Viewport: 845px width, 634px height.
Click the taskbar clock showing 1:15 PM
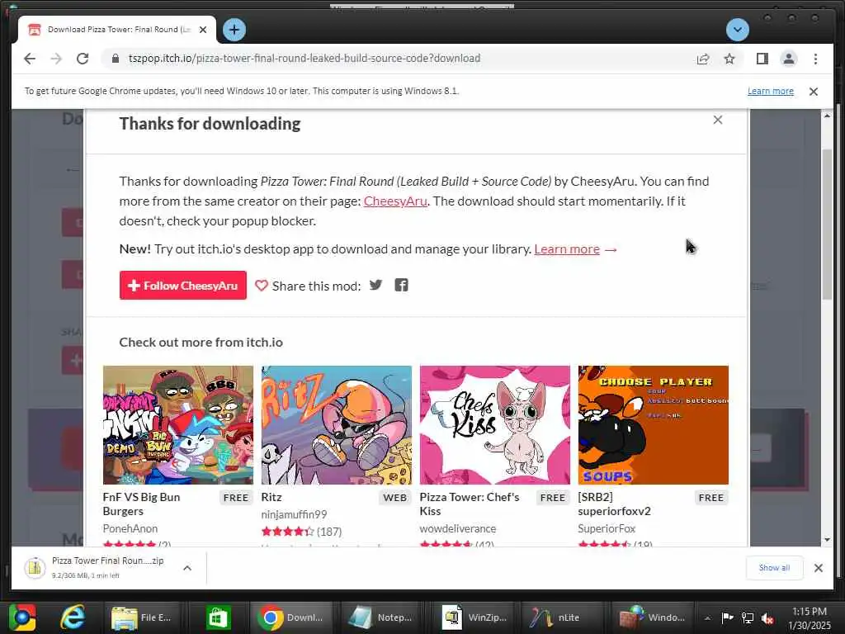(810, 618)
